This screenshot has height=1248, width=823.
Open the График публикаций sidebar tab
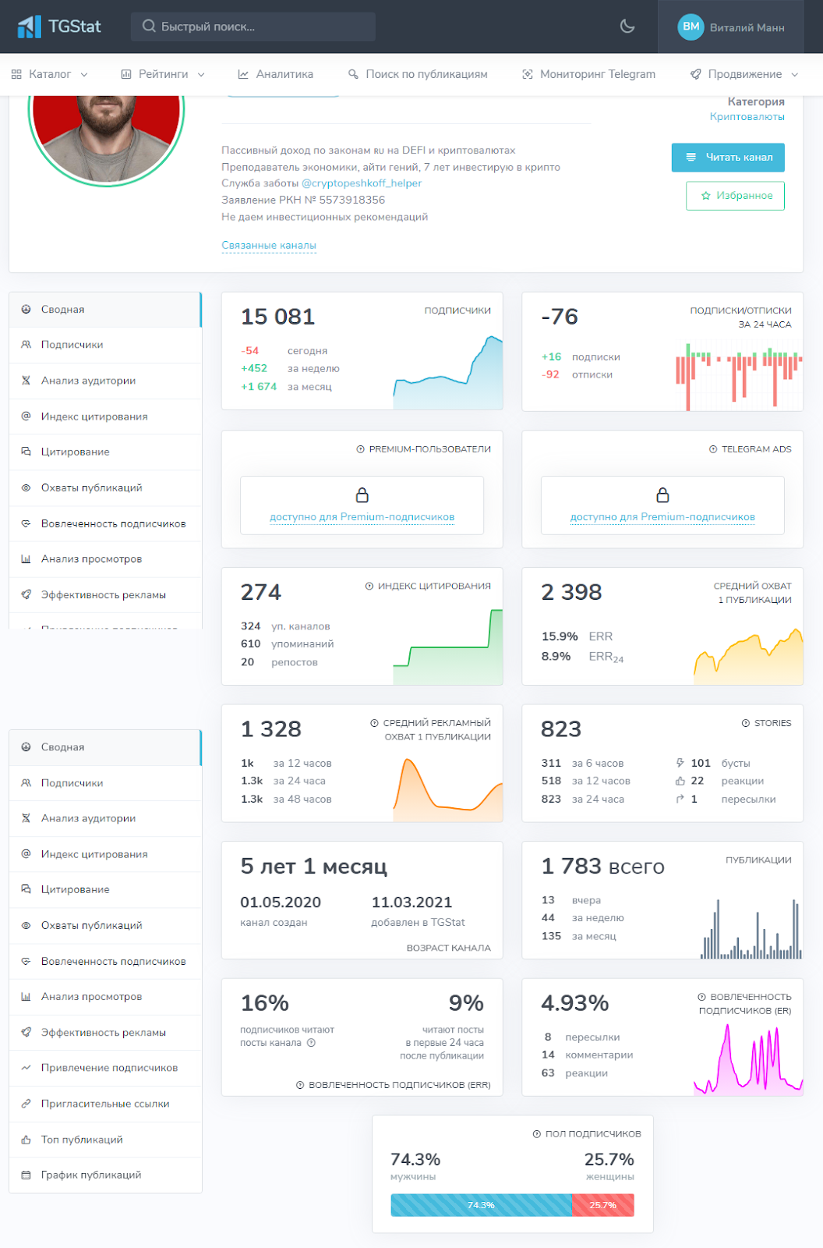(105, 1175)
